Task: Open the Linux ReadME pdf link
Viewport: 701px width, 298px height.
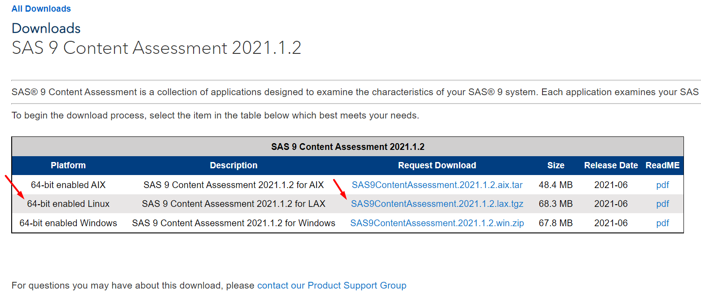Action: (x=662, y=204)
